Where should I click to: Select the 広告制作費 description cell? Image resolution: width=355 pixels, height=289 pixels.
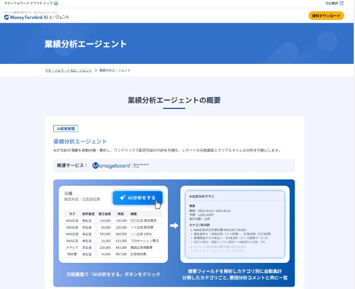pos(138,254)
